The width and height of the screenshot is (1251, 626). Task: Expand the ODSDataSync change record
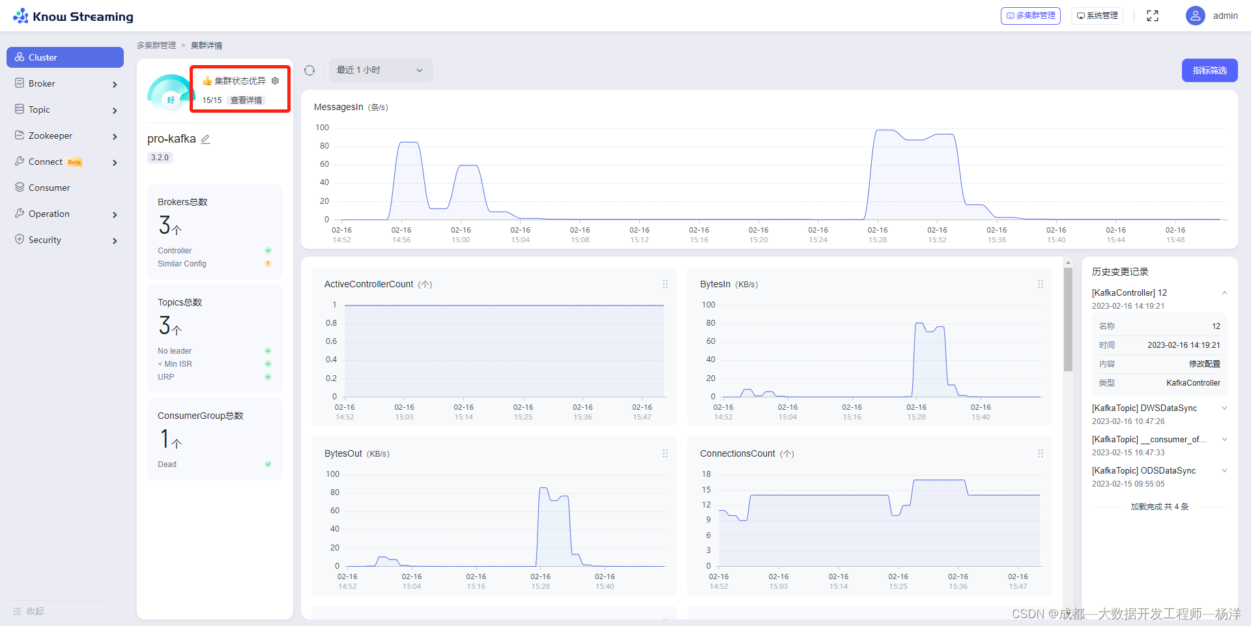1224,471
